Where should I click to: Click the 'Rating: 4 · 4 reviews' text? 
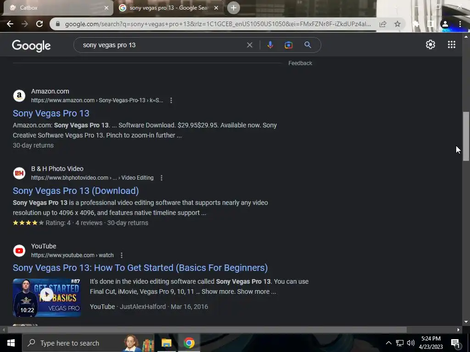point(74,223)
